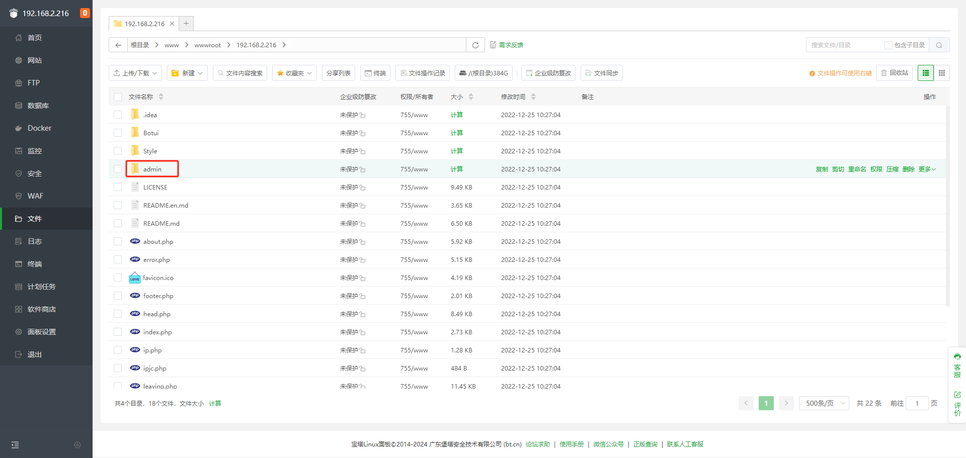Screen dimensions: 966x458
Task: Click the sidebar bottom settings gear icon
Action: point(77,445)
